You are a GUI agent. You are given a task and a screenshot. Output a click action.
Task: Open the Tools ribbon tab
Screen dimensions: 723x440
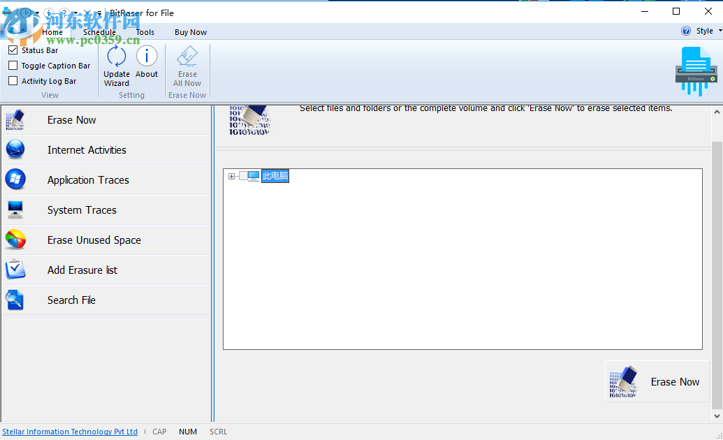[x=145, y=31]
